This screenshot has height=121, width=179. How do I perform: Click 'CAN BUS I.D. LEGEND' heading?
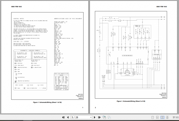(x=21, y=41)
